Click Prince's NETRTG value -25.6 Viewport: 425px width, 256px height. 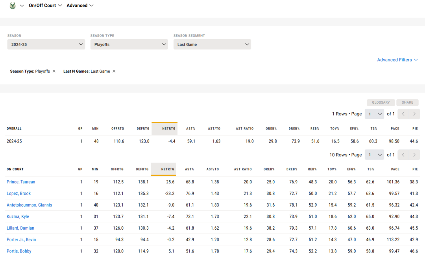(170, 182)
